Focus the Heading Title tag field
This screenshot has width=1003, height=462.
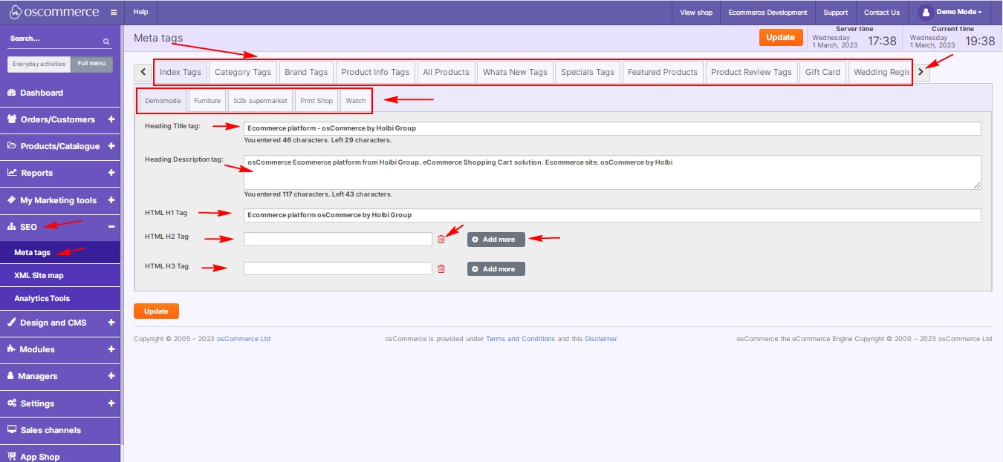[612, 128]
